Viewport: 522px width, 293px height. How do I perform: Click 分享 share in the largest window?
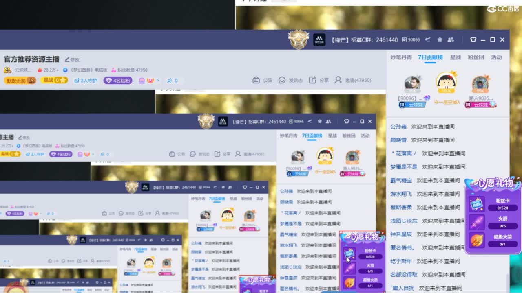pos(319,80)
